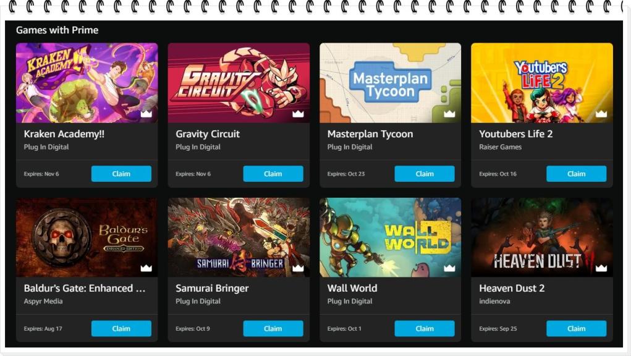Click the Prime crown icon on Heaven Dust 2 artwork
This screenshot has height=356, width=631.
coord(601,268)
